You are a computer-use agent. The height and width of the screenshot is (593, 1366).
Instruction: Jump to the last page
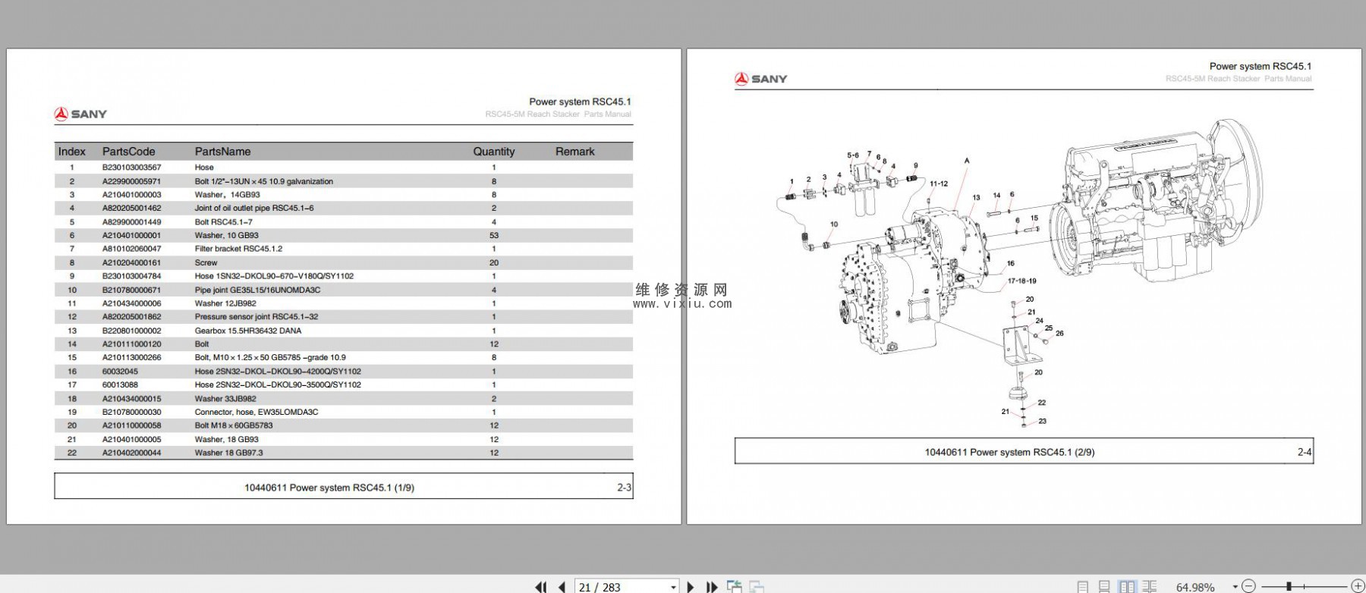tap(712, 587)
